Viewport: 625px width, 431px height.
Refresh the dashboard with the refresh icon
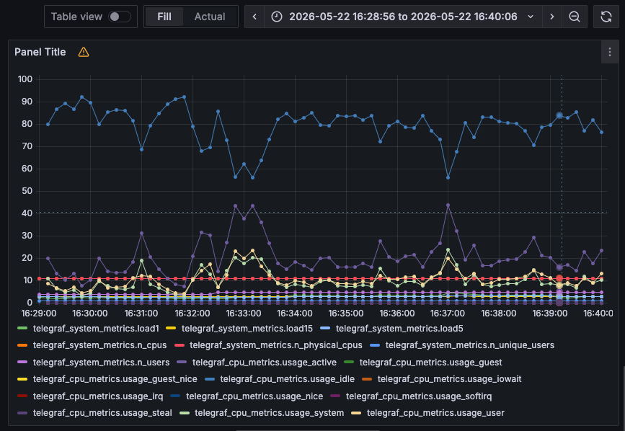click(606, 17)
